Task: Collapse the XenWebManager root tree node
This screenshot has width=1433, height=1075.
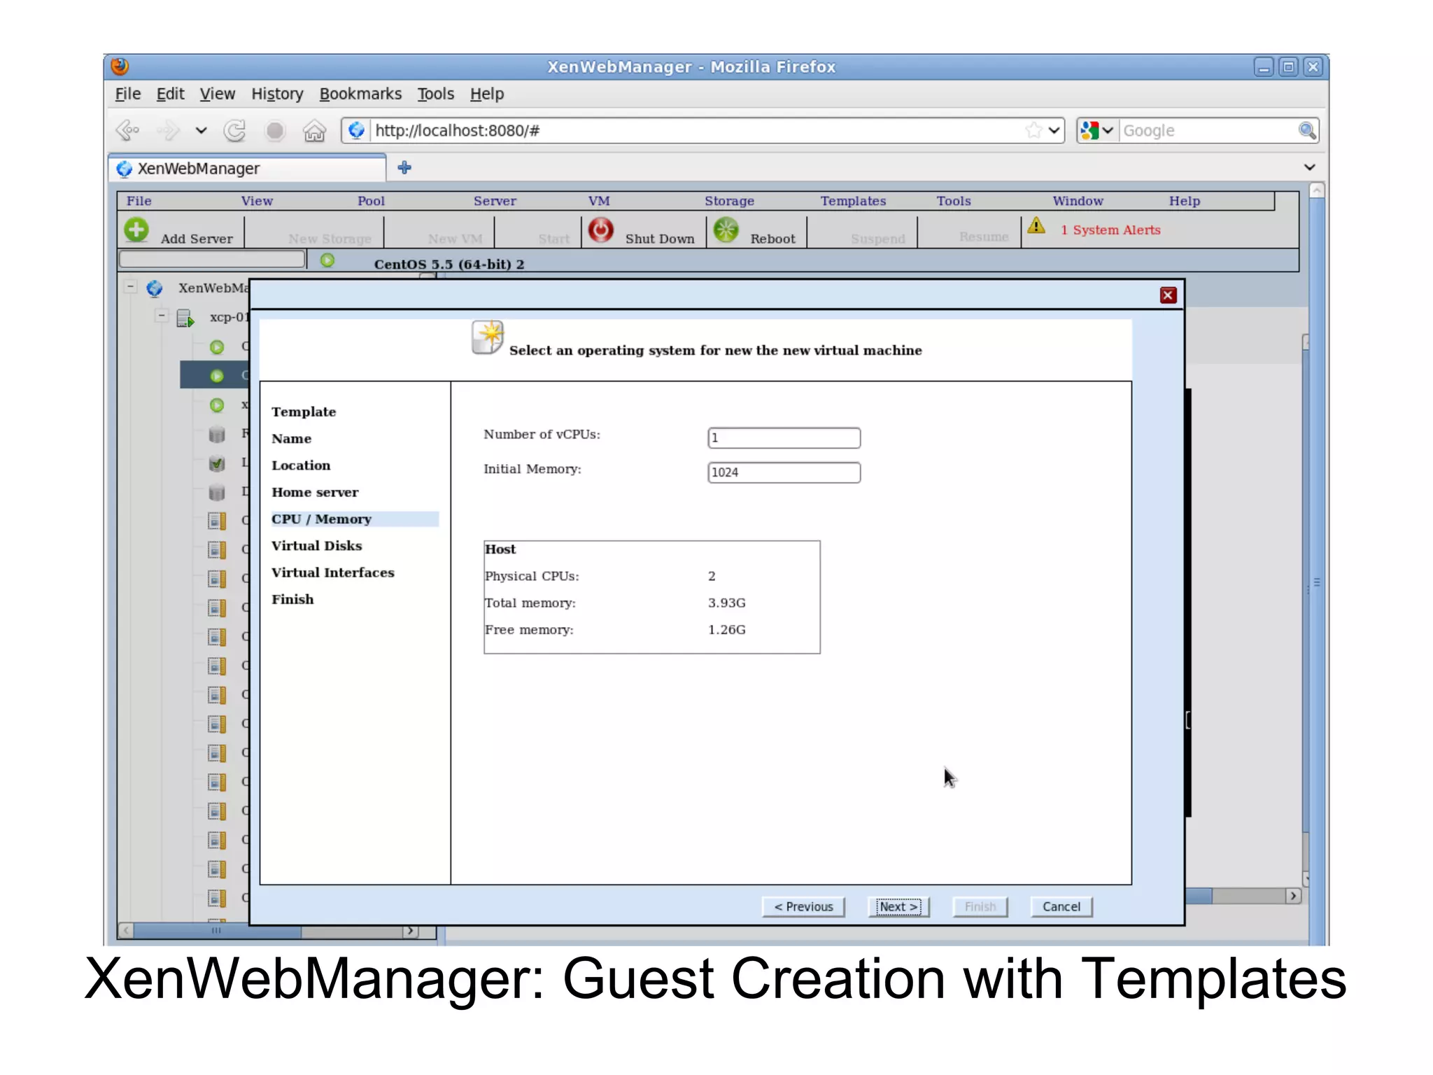Action: click(130, 287)
